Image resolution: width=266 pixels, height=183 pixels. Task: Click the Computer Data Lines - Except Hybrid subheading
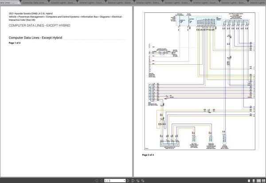click(35, 38)
